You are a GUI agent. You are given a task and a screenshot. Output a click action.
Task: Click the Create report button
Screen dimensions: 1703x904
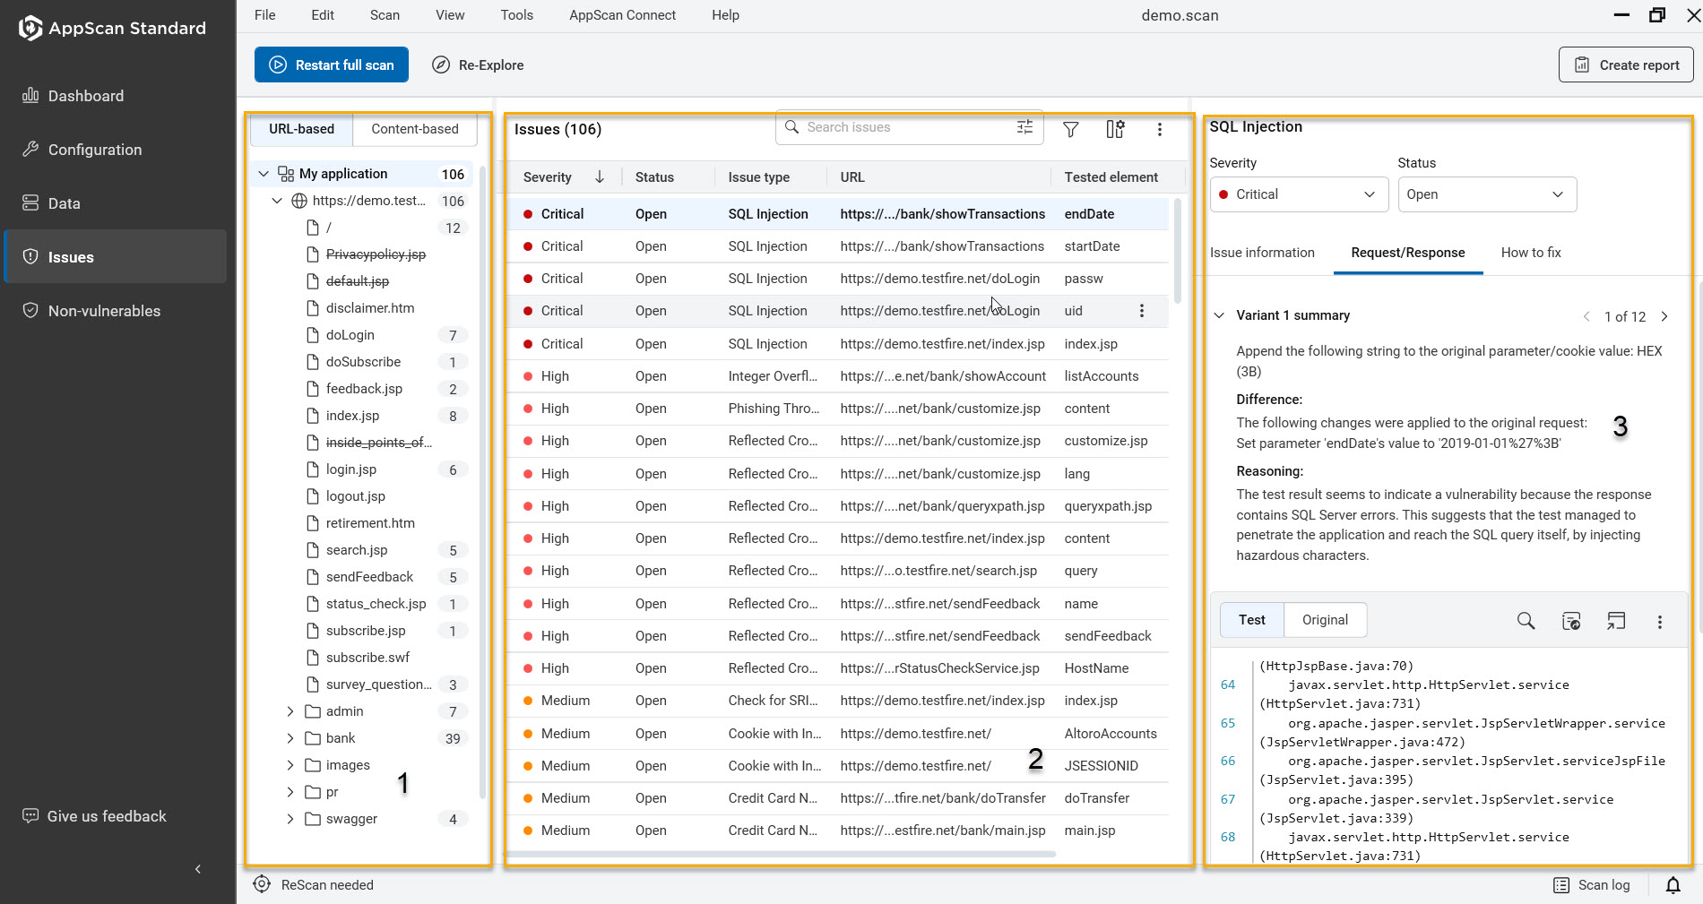pos(1626,65)
